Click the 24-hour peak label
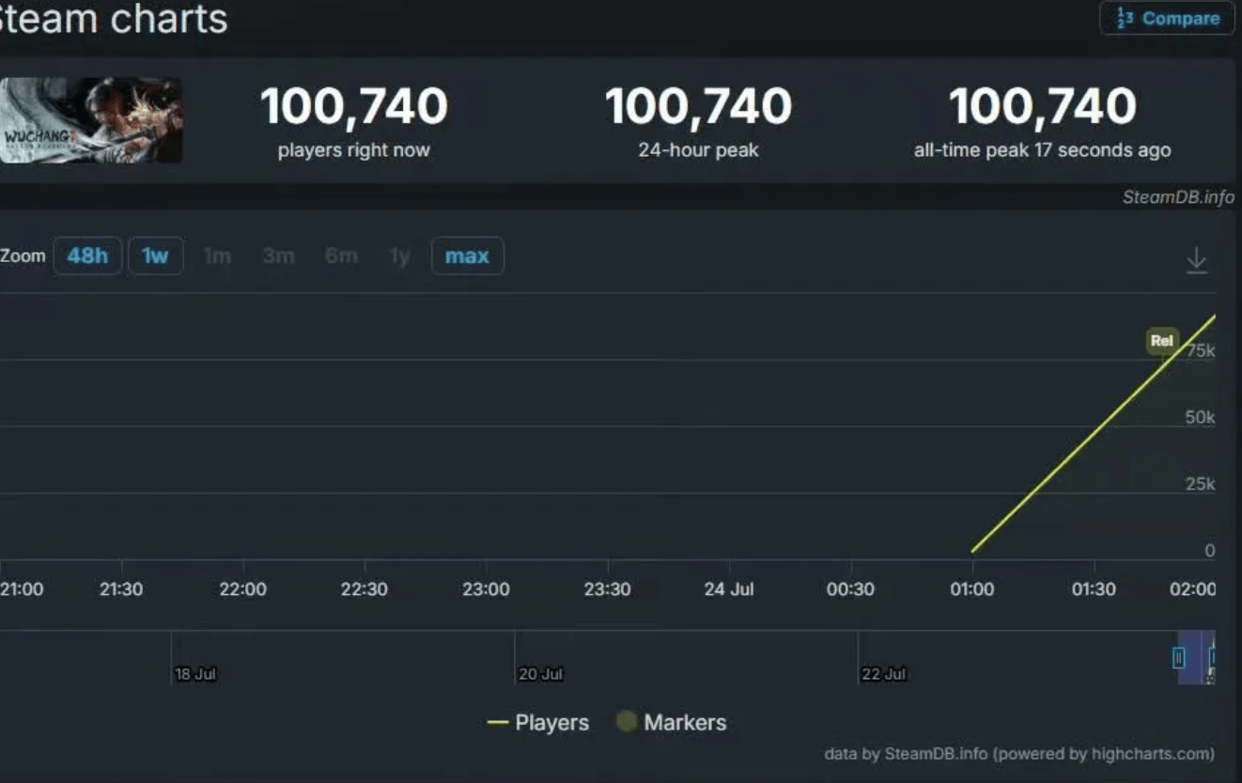 pos(698,150)
